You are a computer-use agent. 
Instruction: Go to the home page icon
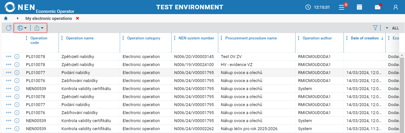point(5,19)
